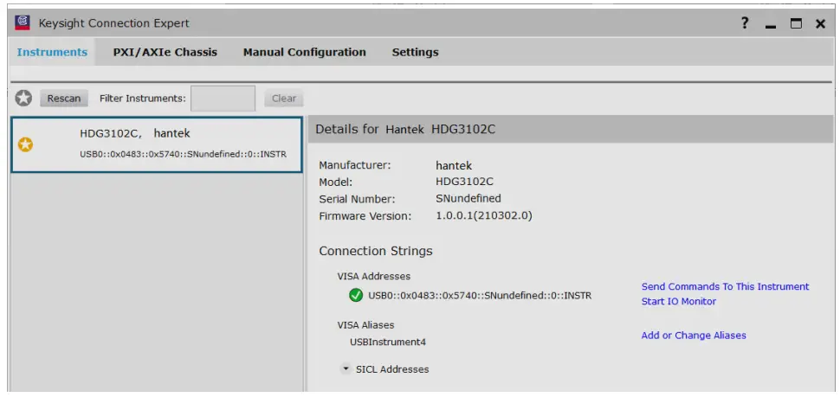Open the Add or Change Aliases link
This screenshot has width=840, height=397.
tap(693, 335)
